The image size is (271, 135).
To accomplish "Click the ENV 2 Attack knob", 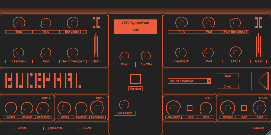I will (64, 108).
